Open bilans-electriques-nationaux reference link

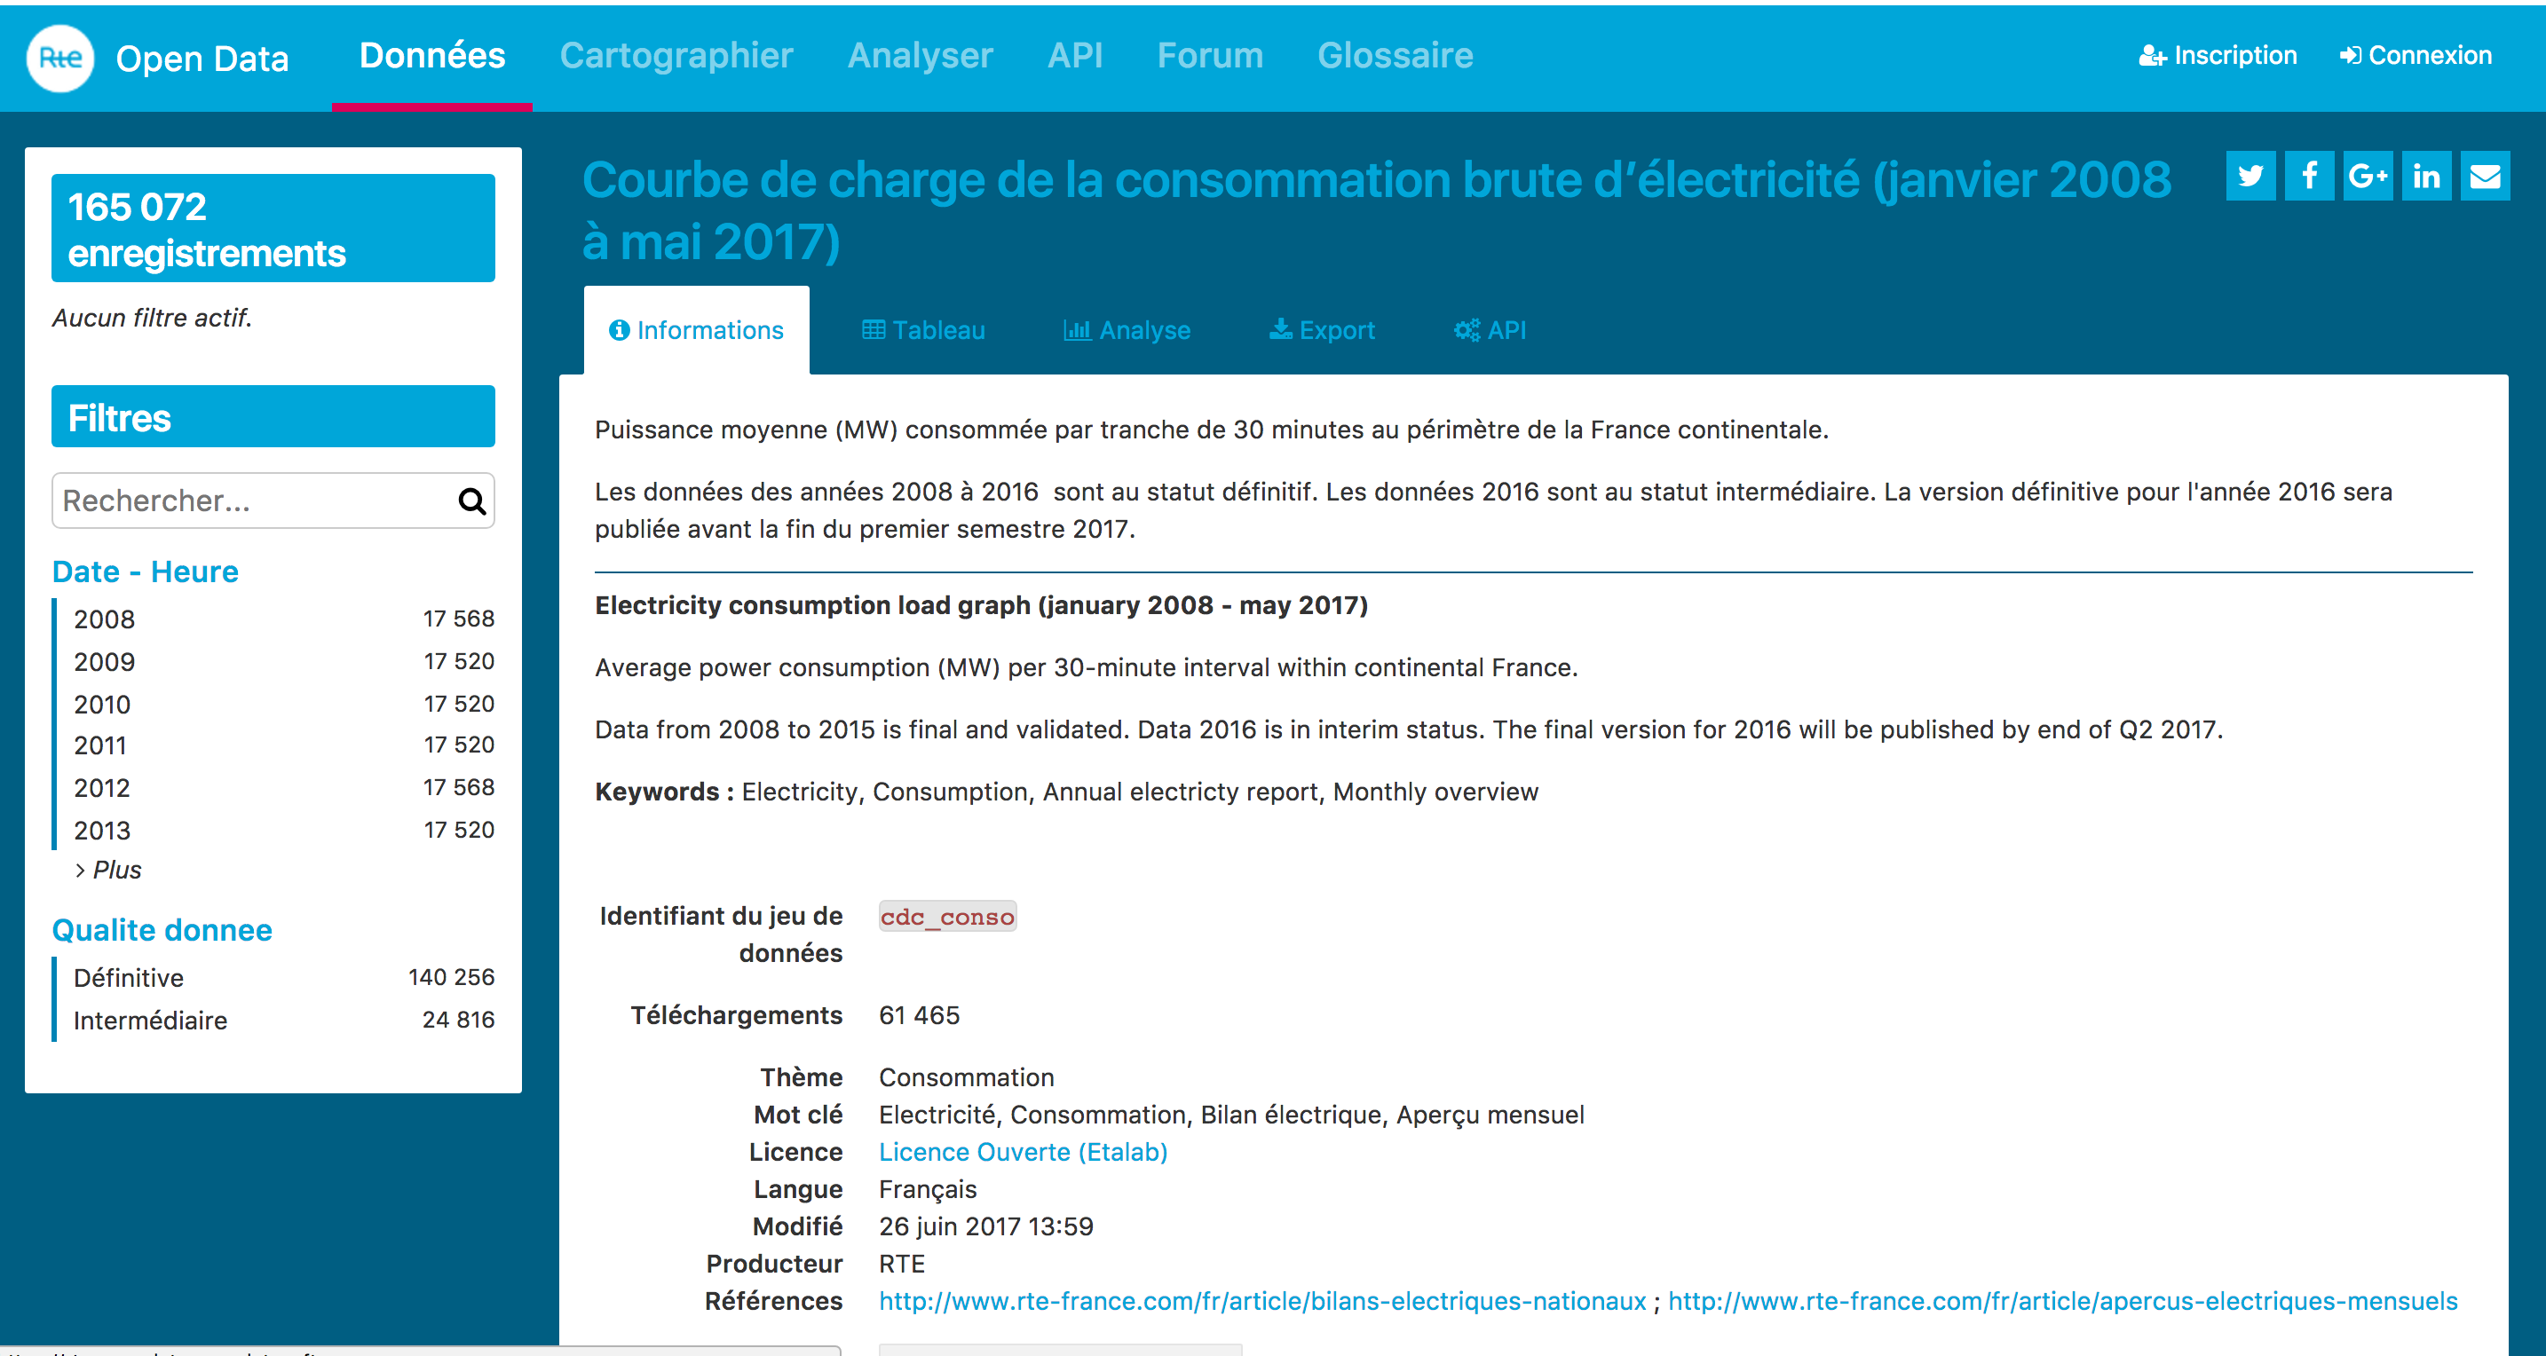point(1262,1301)
